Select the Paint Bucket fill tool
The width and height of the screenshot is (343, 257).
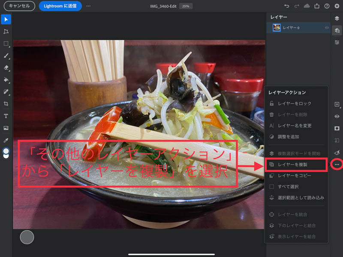coord(6,80)
